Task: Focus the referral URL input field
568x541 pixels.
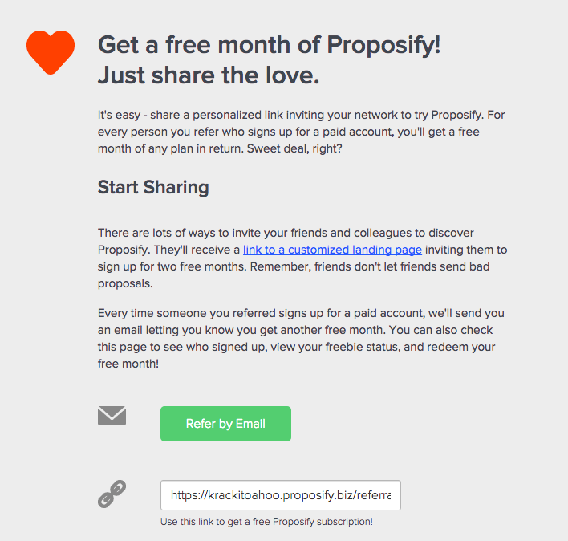Action: [281, 495]
